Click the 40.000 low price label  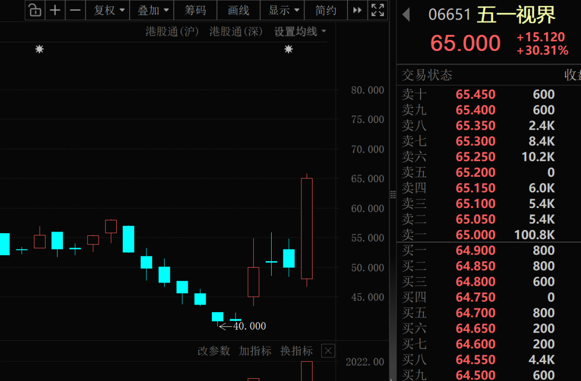[250, 326]
